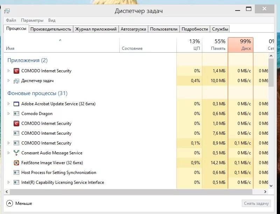280x214 pixels.
Task: Click the Снять задачу button
Action: pyautogui.click(x=256, y=203)
